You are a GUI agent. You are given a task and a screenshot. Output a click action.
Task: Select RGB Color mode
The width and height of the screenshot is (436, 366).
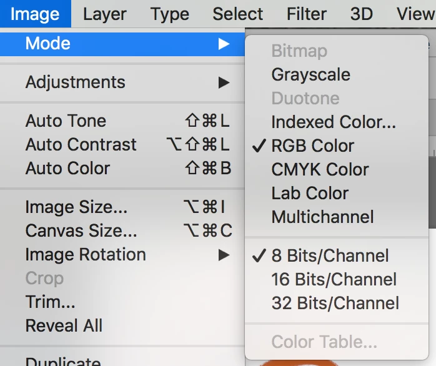pos(312,146)
